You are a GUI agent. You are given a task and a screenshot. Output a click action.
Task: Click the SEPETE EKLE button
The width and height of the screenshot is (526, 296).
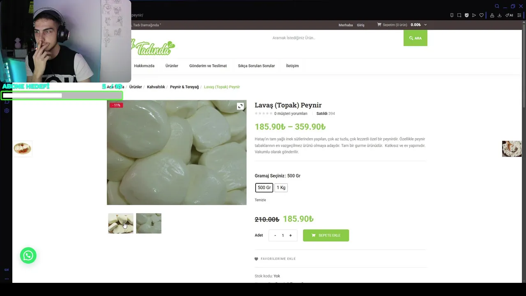click(326, 235)
